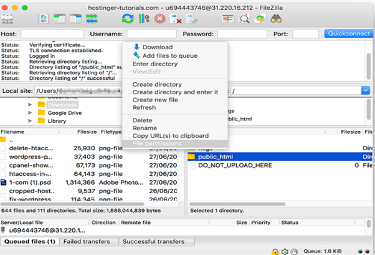Switch to the Failed transfers tab
The width and height of the screenshot is (375, 255).
coord(87,241)
